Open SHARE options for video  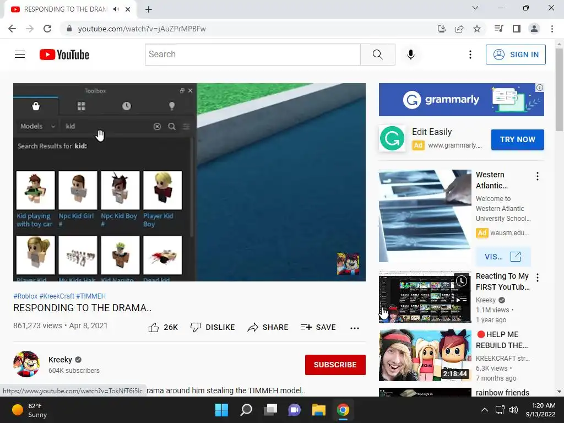(x=268, y=327)
